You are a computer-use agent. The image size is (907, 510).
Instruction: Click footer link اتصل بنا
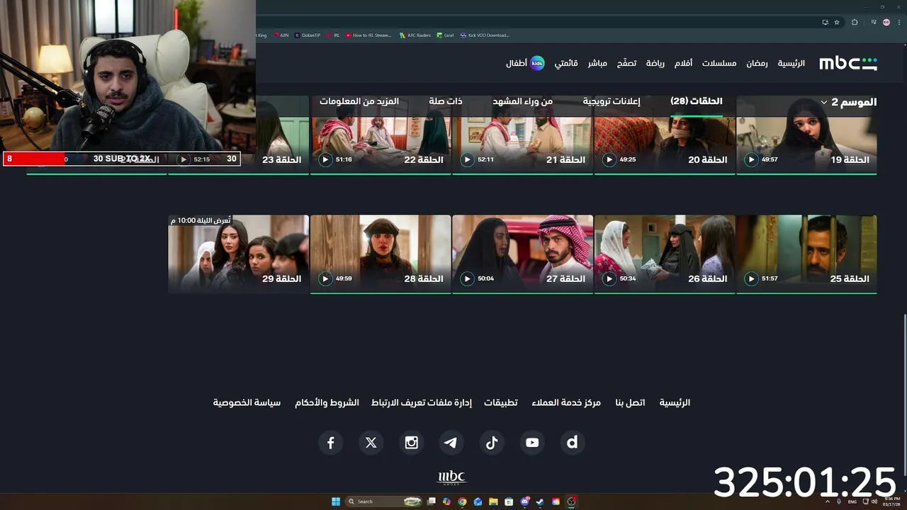[630, 402]
